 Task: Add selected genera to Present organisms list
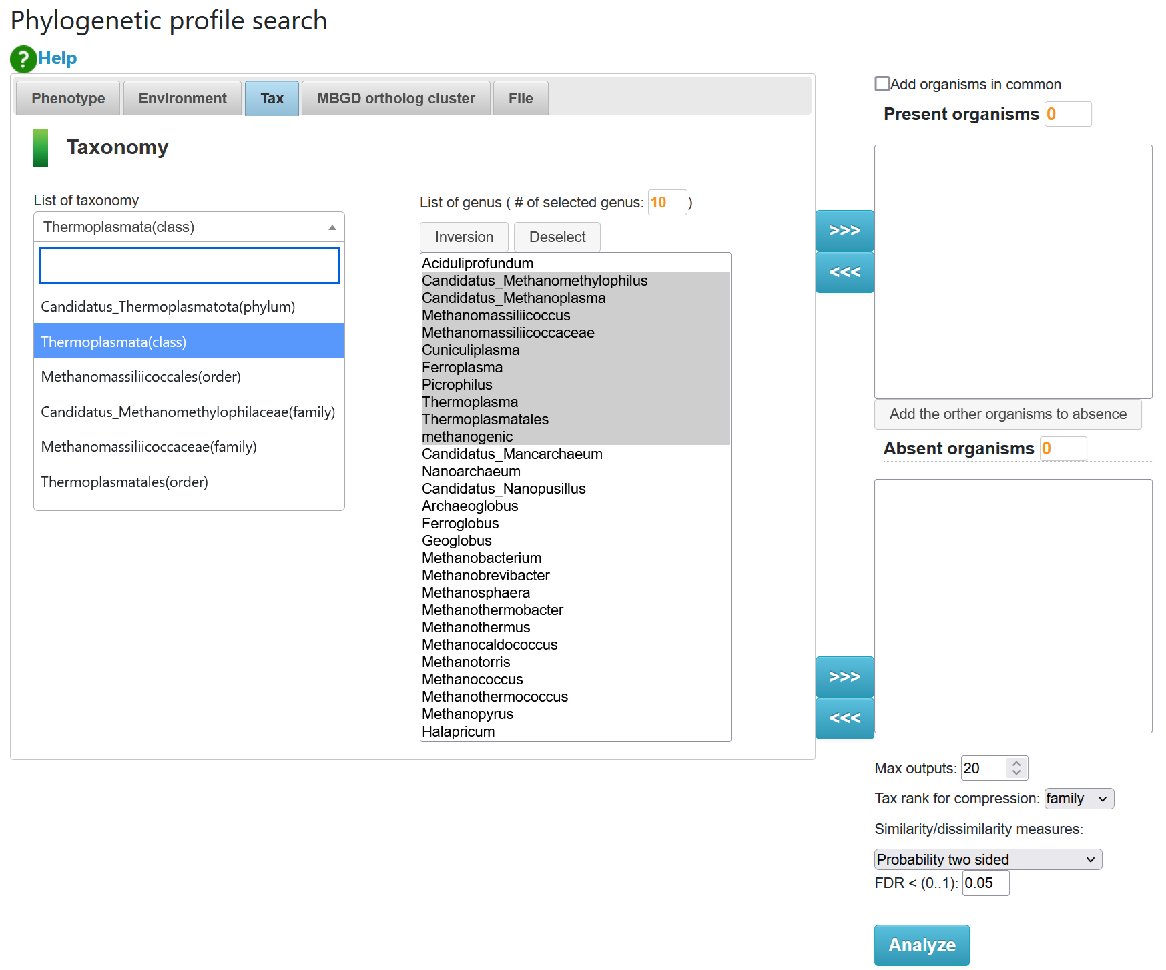[x=844, y=231]
